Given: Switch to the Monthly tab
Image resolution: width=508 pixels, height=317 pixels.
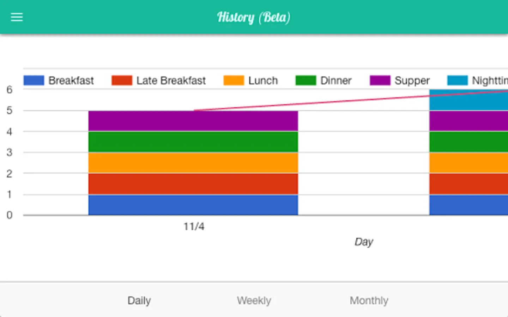Looking at the screenshot, I should [369, 300].
